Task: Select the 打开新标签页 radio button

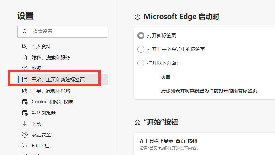Action: tap(141, 35)
